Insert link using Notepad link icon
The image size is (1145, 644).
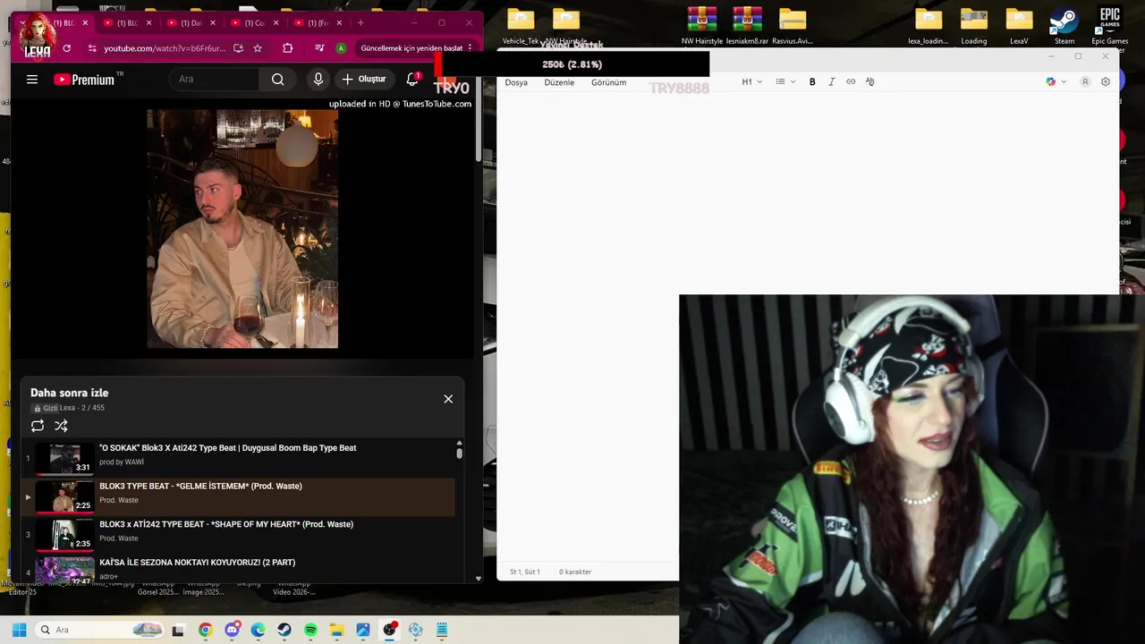tap(851, 81)
